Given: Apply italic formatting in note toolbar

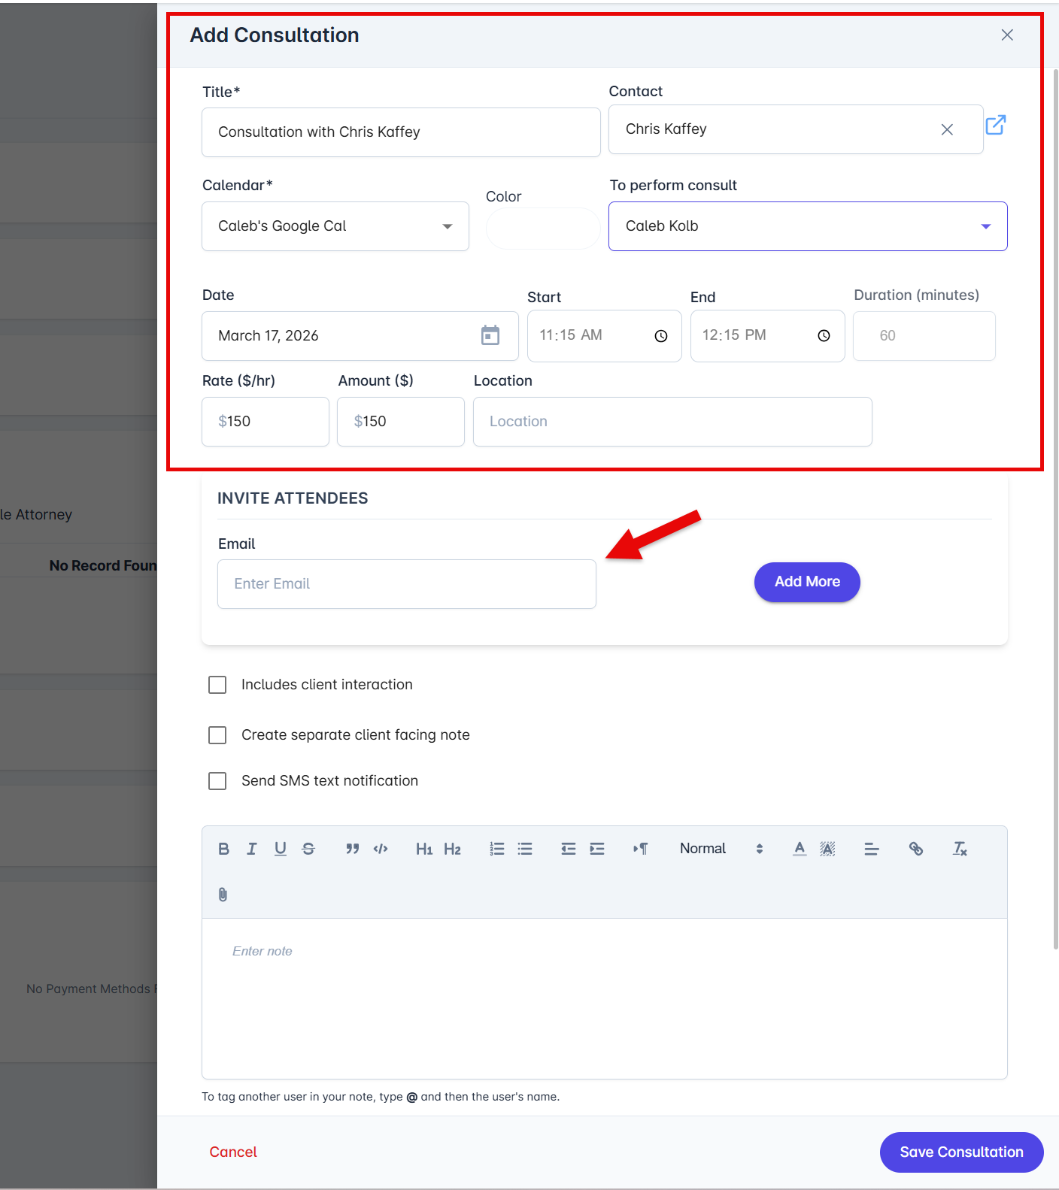Looking at the screenshot, I should (252, 849).
